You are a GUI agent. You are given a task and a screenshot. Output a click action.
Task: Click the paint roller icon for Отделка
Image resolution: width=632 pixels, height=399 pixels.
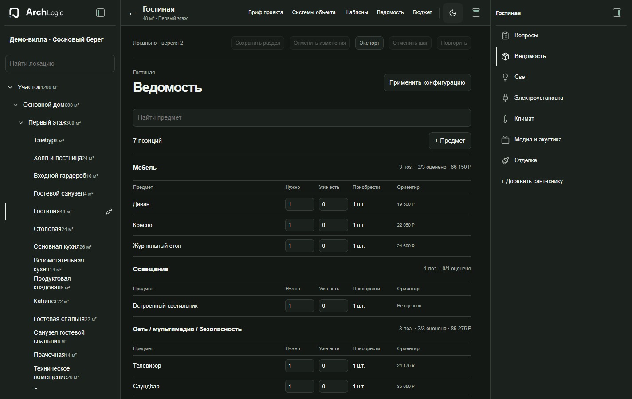505,160
